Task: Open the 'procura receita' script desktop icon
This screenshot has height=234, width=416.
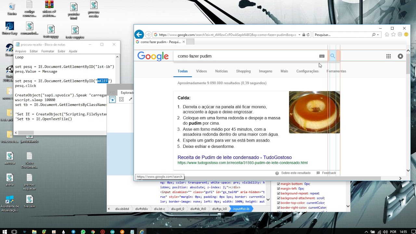Action: click(x=94, y=9)
